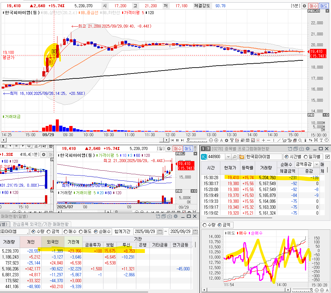
Task: Open 매매현황 window settings gear
Action: 176,216
